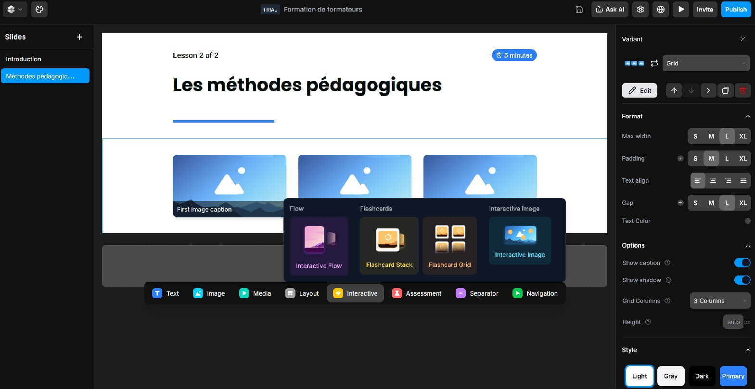Image resolution: width=755 pixels, height=389 pixels.
Task: Align text center
Action: [713, 180]
